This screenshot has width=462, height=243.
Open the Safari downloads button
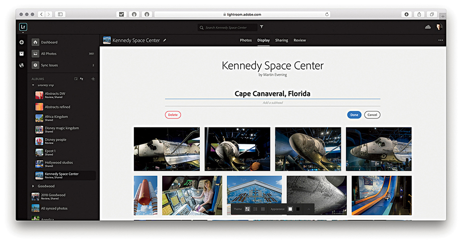pyautogui.click(x=406, y=14)
